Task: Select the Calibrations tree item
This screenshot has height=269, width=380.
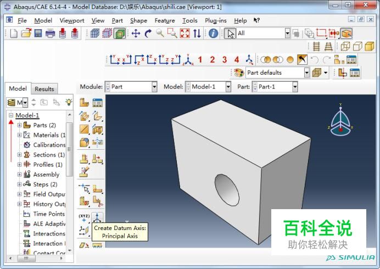Action: click(x=49, y=145)
